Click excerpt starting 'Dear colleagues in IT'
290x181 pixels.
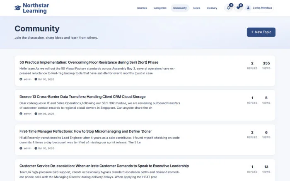100,105
